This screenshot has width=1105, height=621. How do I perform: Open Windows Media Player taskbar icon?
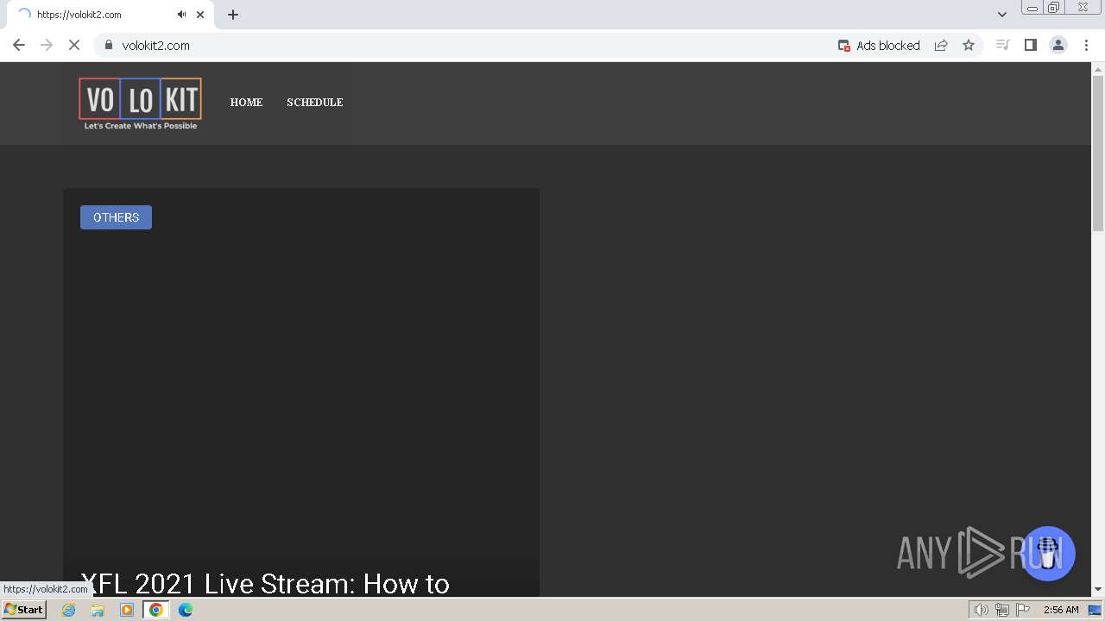pyautogui.click(x=127, y=610)
